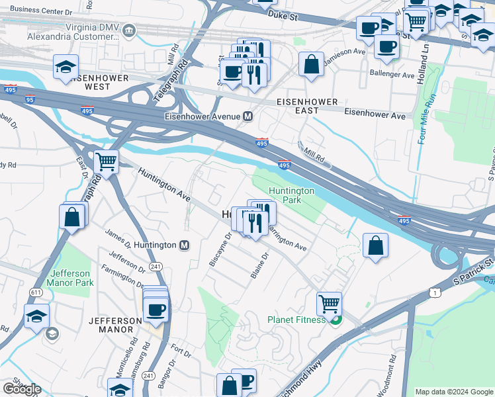495x397 pixels.
Task: Select the restaurant marker on Huntington Ave
Action: click(255, 226)
